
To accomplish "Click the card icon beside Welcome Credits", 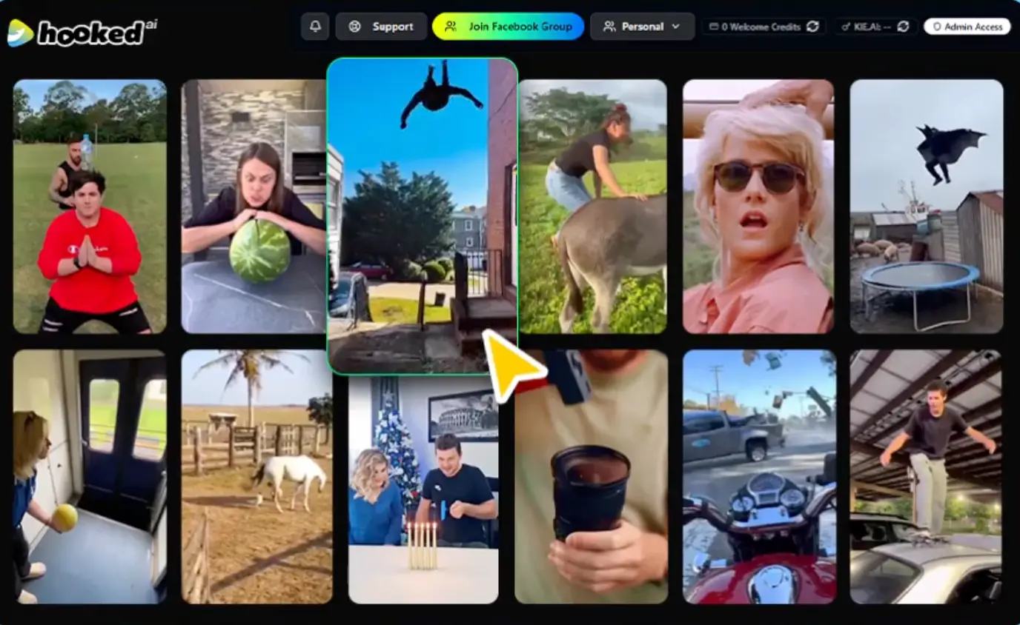I will coord(714,27).
